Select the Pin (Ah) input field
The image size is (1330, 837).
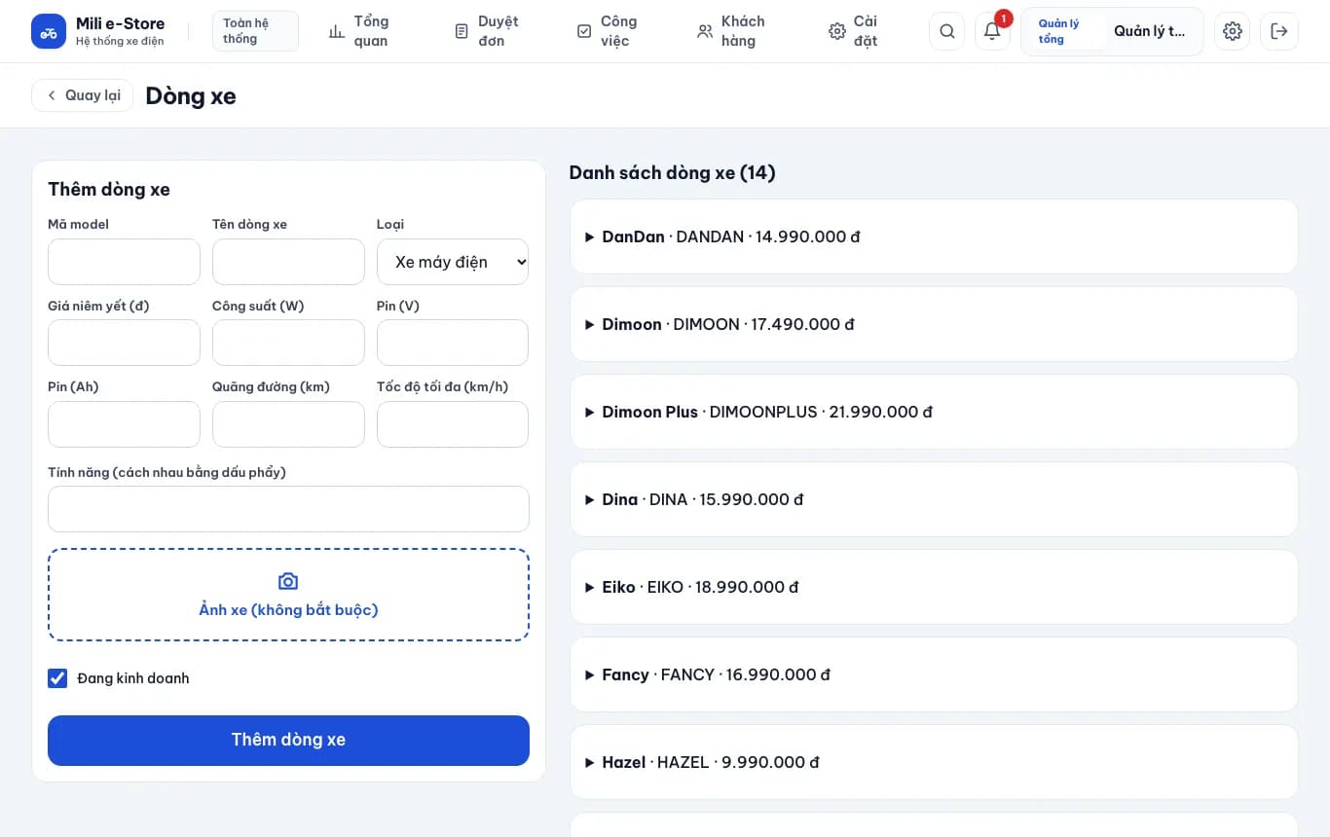point(124,424)
